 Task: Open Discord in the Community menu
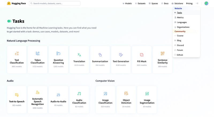point(186,45)
